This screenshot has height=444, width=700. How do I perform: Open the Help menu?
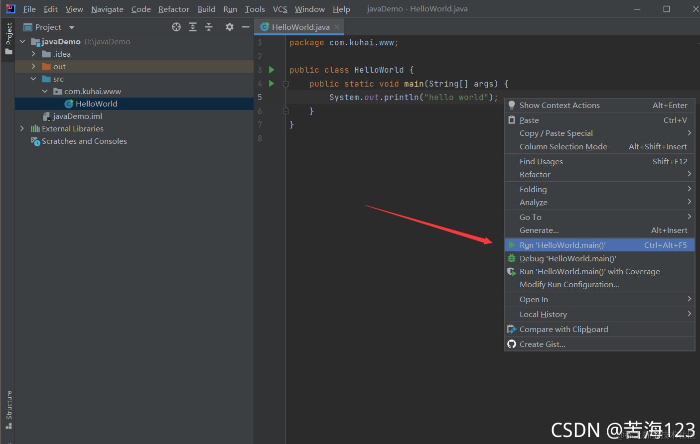pyautogui.click(x=341, y=9)
